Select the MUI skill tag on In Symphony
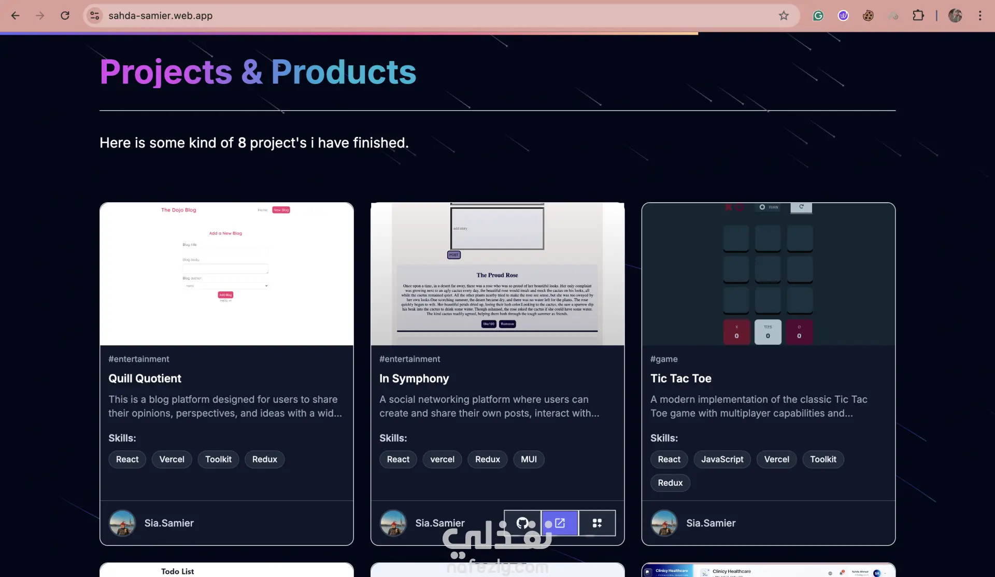The width and height of the screenshot is (995, 577). (x=529, y=459)
